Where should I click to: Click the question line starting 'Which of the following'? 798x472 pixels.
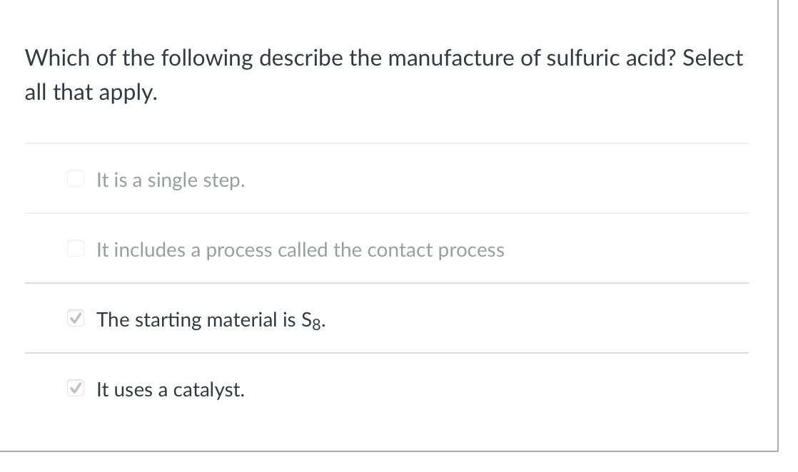tap(383, 58)
